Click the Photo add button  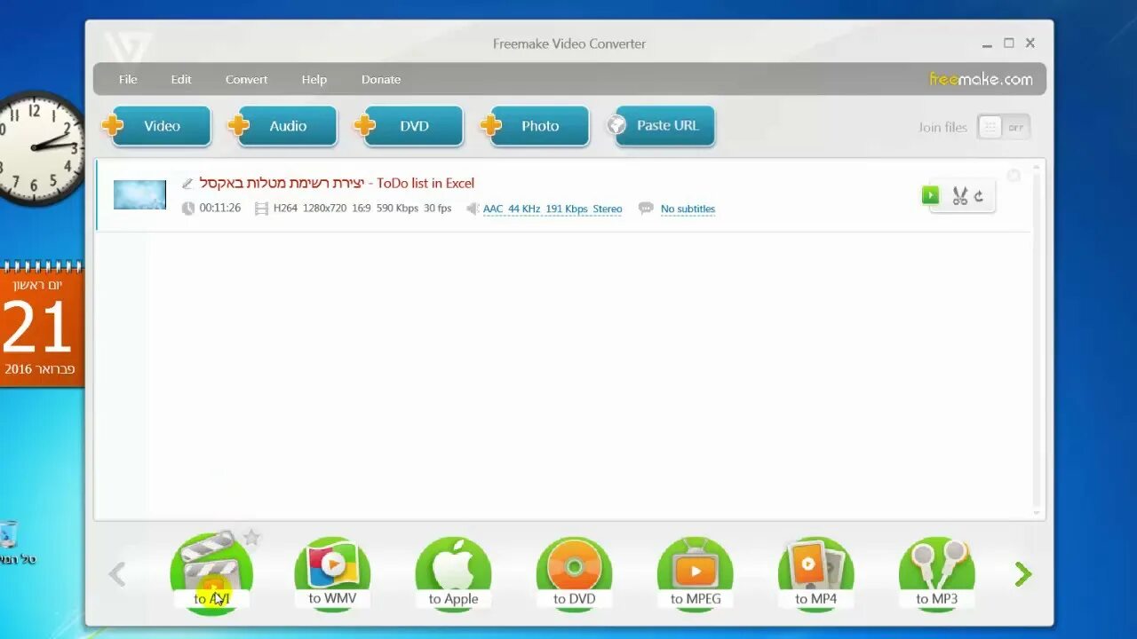[535, 126]
